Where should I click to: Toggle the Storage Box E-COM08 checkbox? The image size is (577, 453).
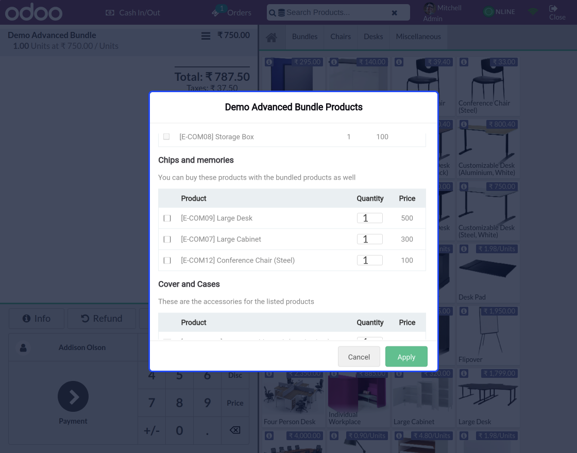point(166,136)
